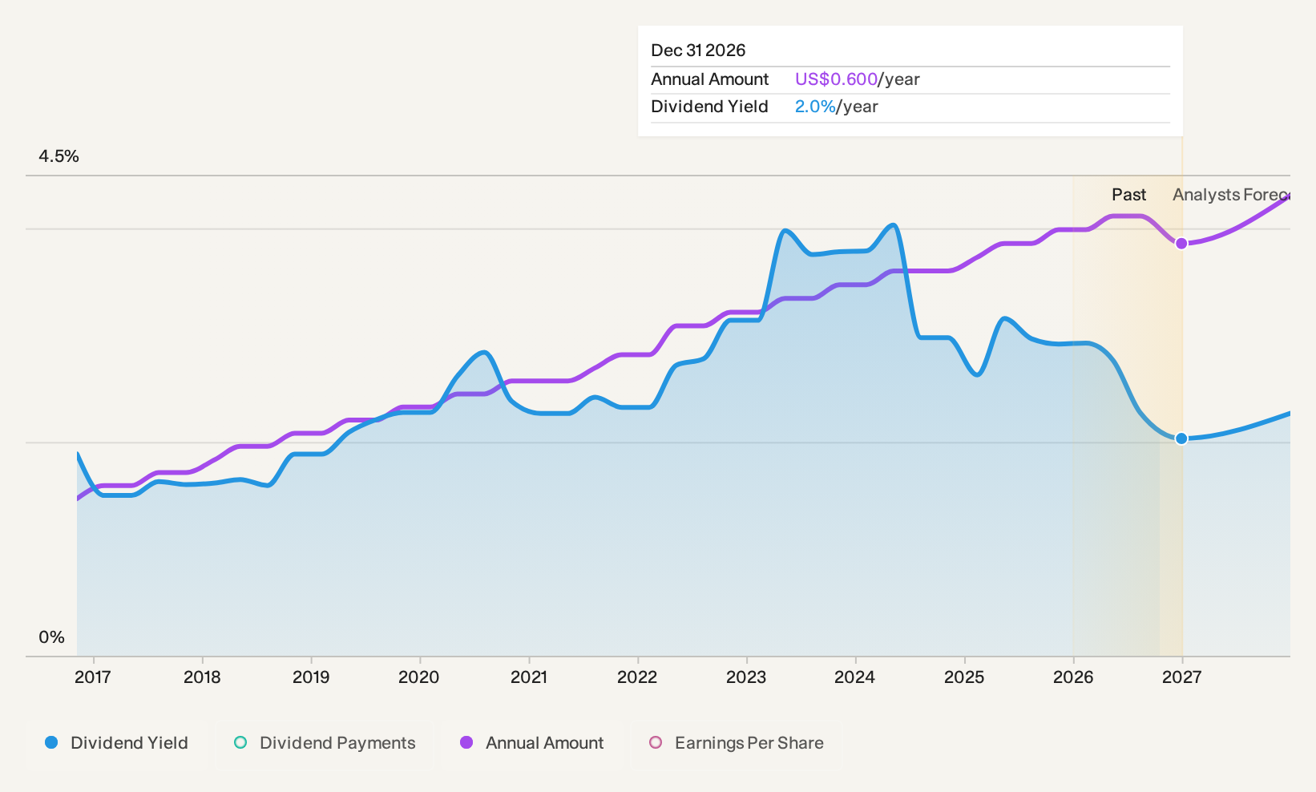This screenshot has height=792, width=1316.
Task: Click the 2017 x-axis label
Action: (93, 677)
